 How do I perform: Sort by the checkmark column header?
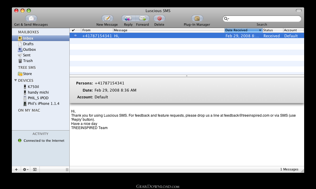[x=75, y=30]
